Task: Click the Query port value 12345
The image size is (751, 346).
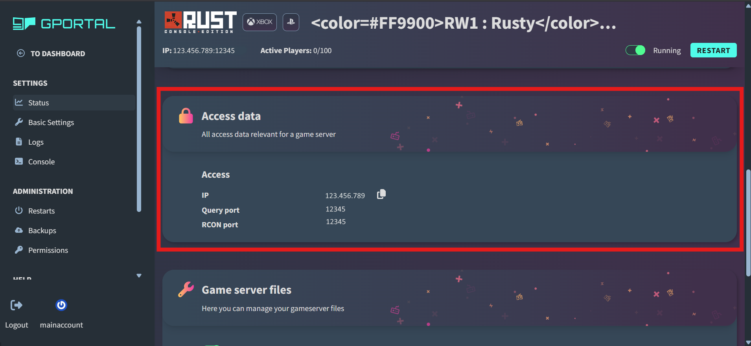Action: point(335,209)
